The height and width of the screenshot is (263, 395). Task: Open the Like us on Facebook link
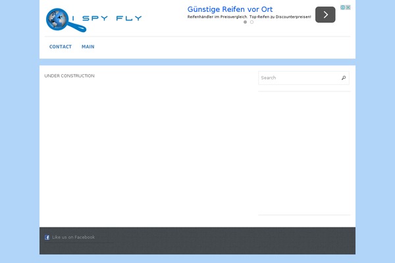coord(74,237)
